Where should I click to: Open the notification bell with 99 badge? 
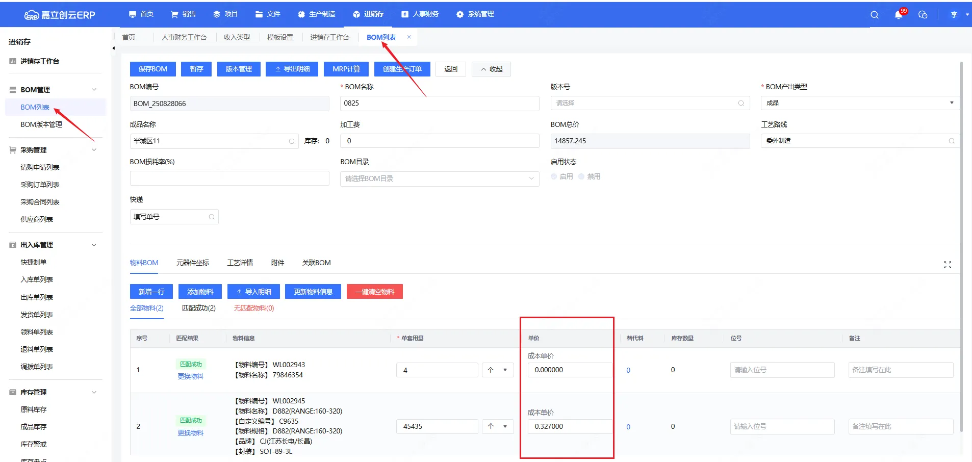click(898, 15)
